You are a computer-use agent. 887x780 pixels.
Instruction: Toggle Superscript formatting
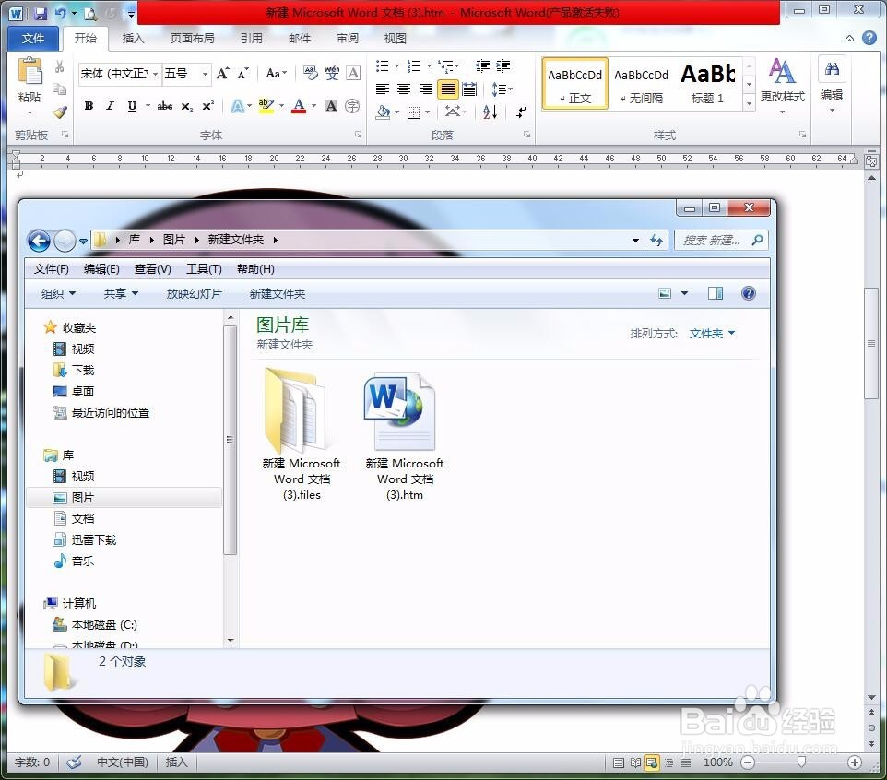point(207,106)
